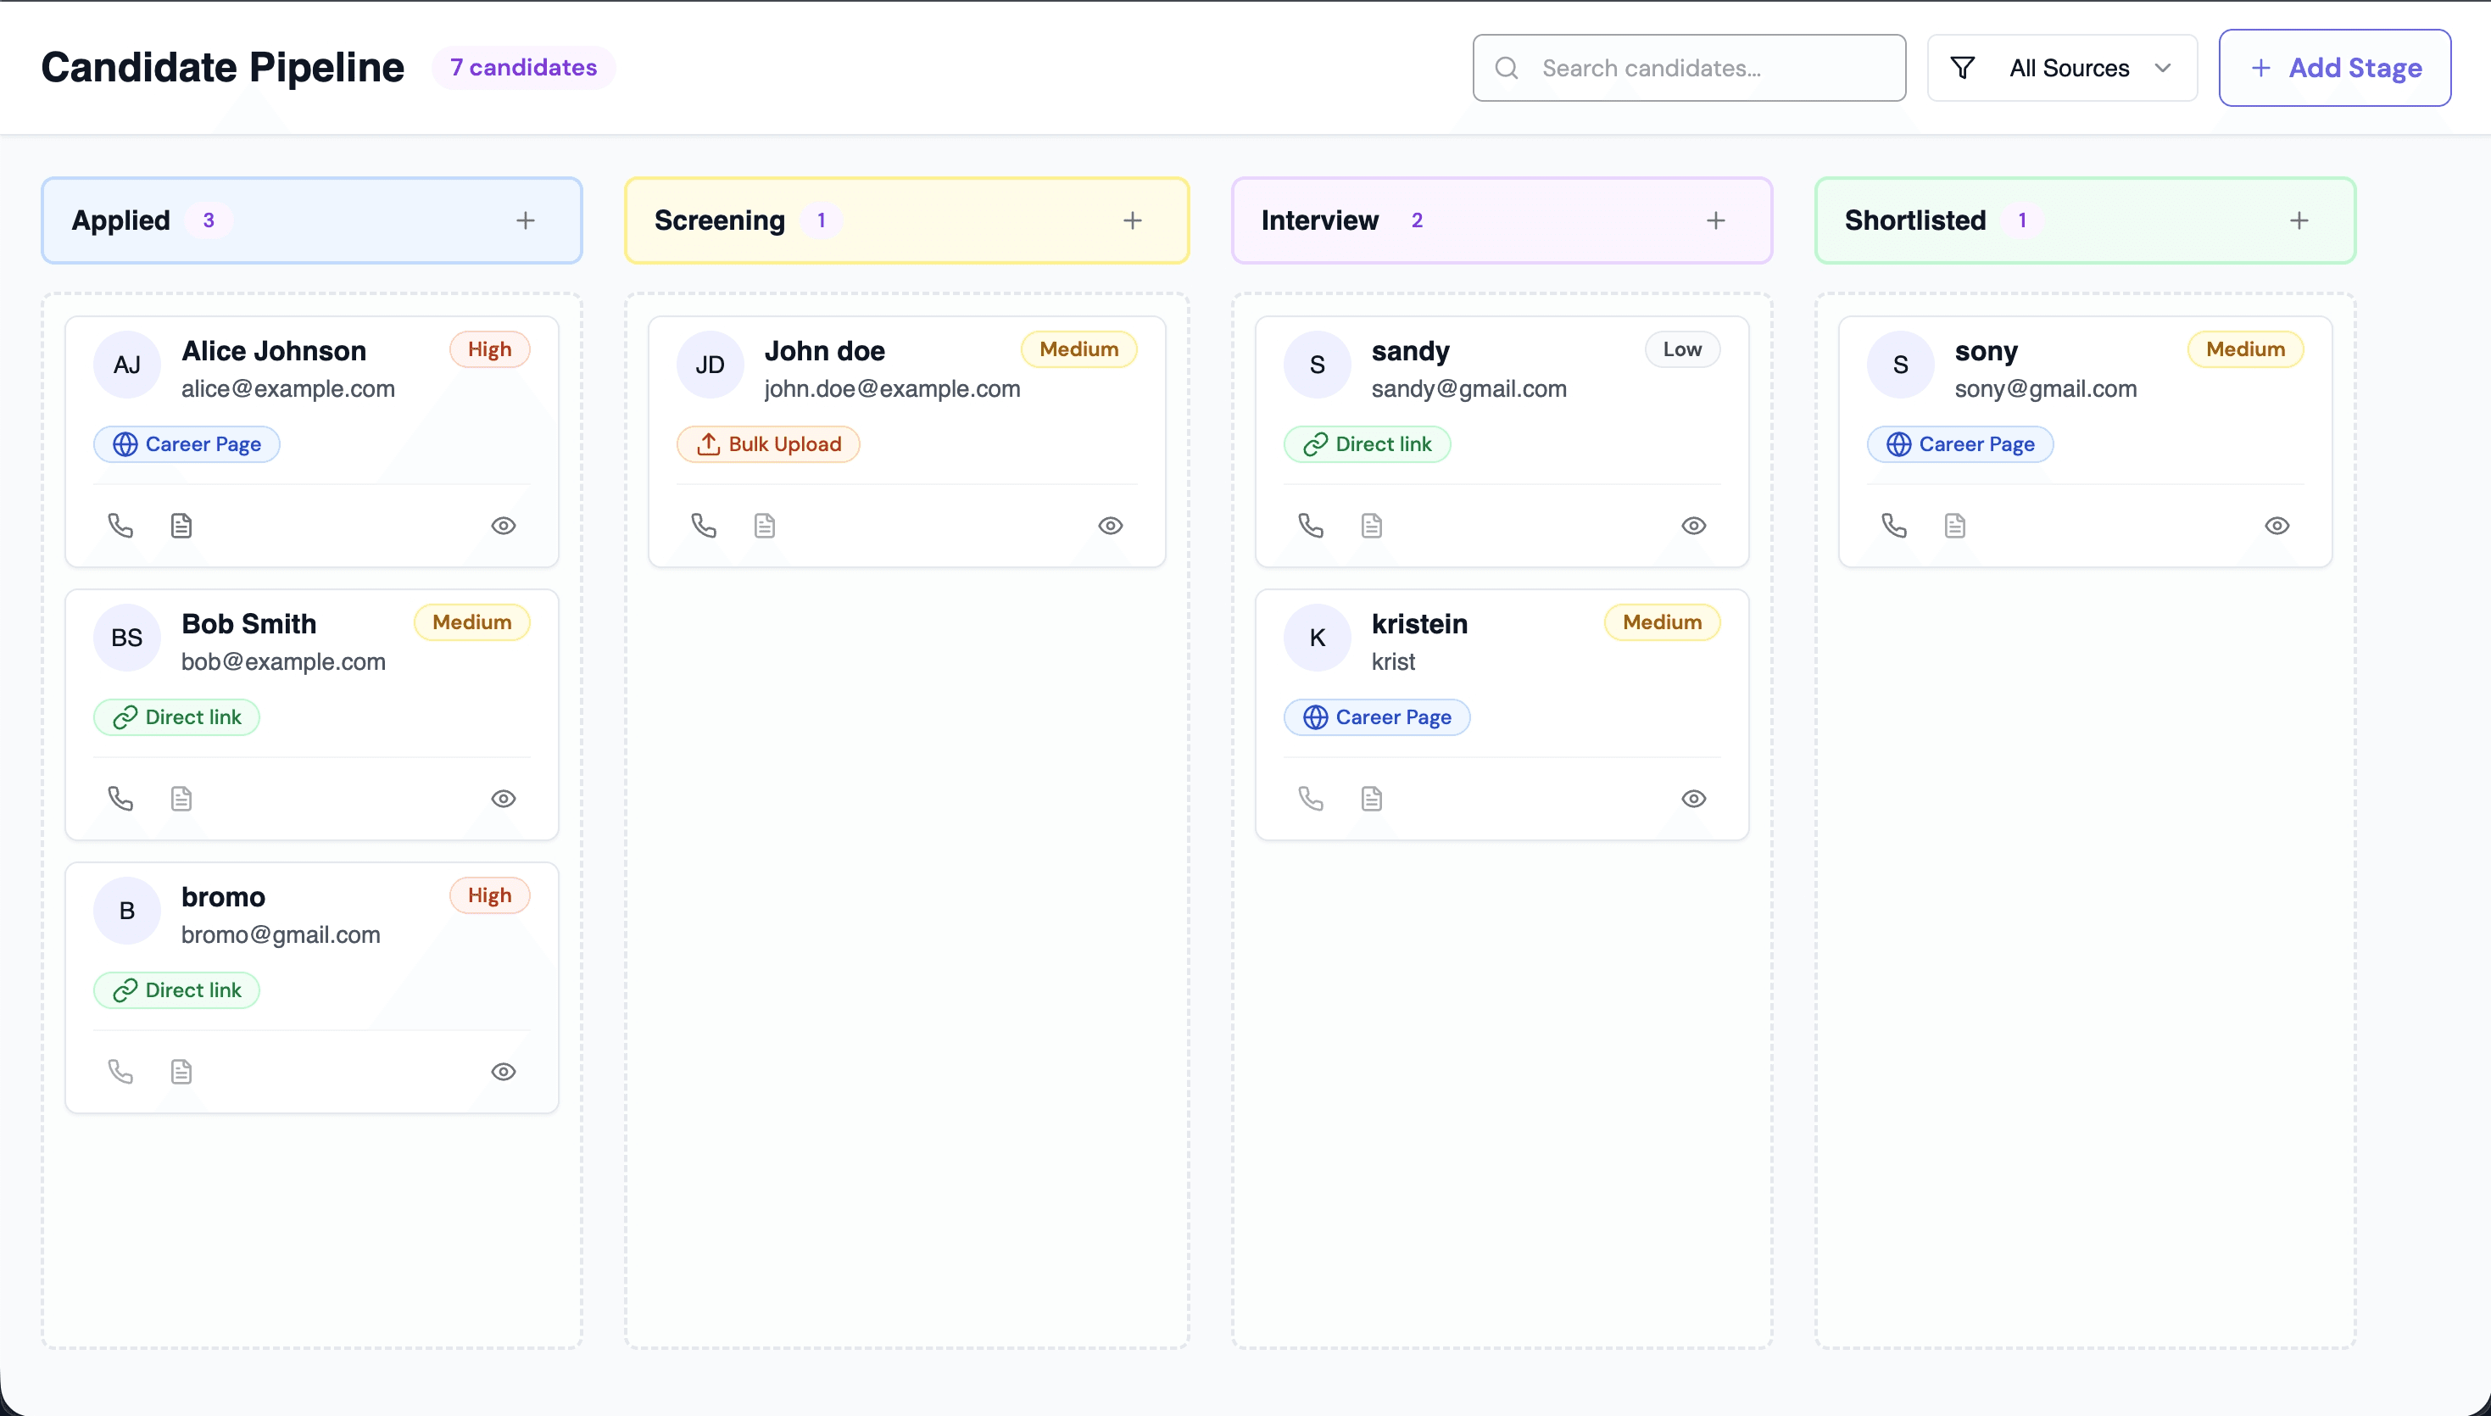Expand the filter funnel options

pyautogui.click(x=1963, y=67)
